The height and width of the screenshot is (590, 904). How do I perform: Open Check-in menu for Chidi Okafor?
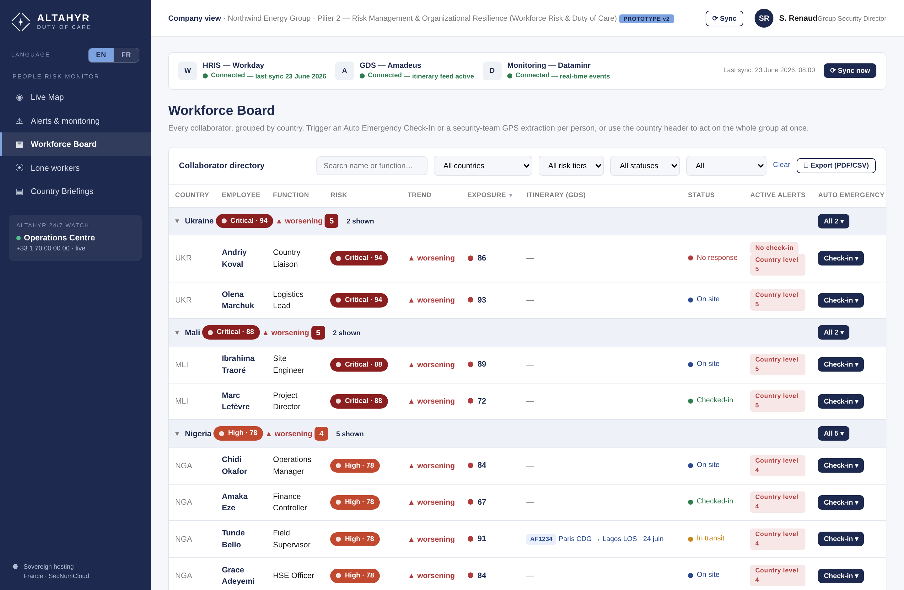tap(841, 465)
